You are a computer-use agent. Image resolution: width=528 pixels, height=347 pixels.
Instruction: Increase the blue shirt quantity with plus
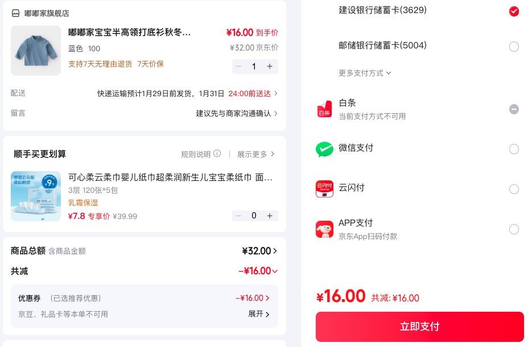point(270,67)
